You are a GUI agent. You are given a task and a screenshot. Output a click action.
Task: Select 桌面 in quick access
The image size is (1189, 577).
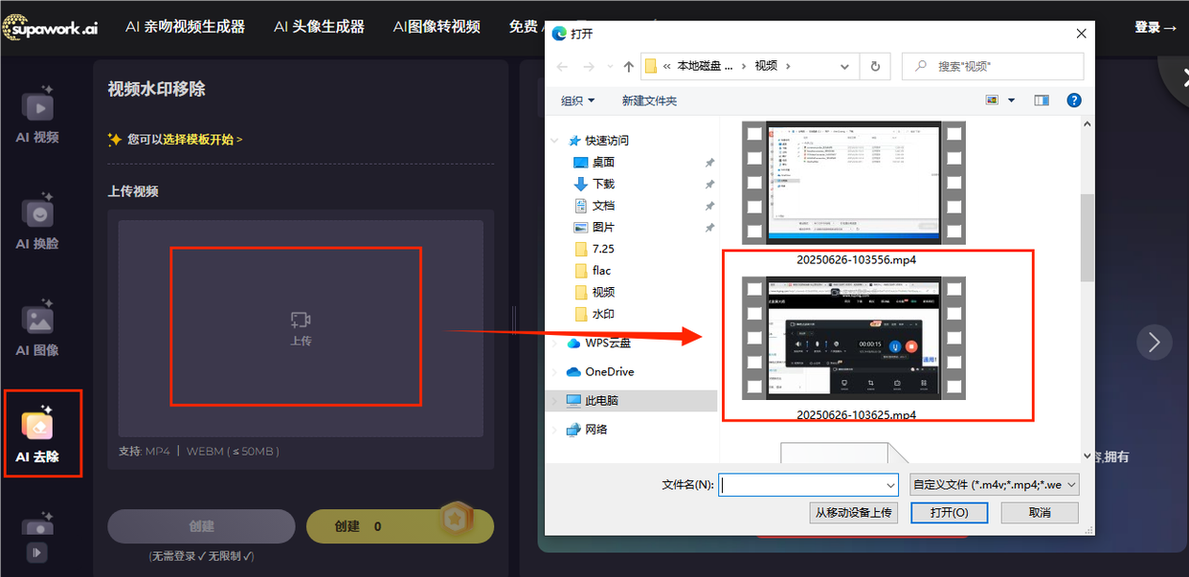[603, 162]
